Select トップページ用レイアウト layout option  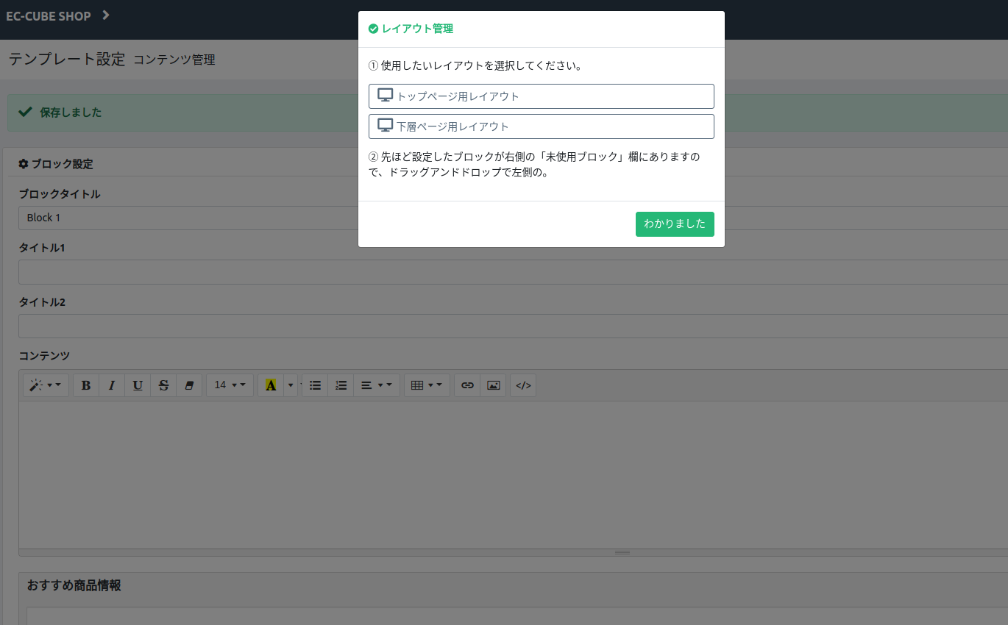pos(541,96)
